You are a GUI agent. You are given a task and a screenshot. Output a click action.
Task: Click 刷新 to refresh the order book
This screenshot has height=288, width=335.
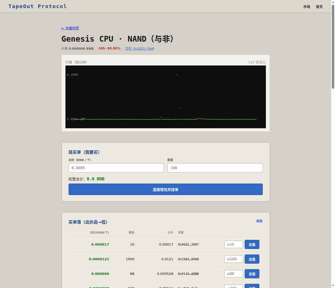coord(259,221)
